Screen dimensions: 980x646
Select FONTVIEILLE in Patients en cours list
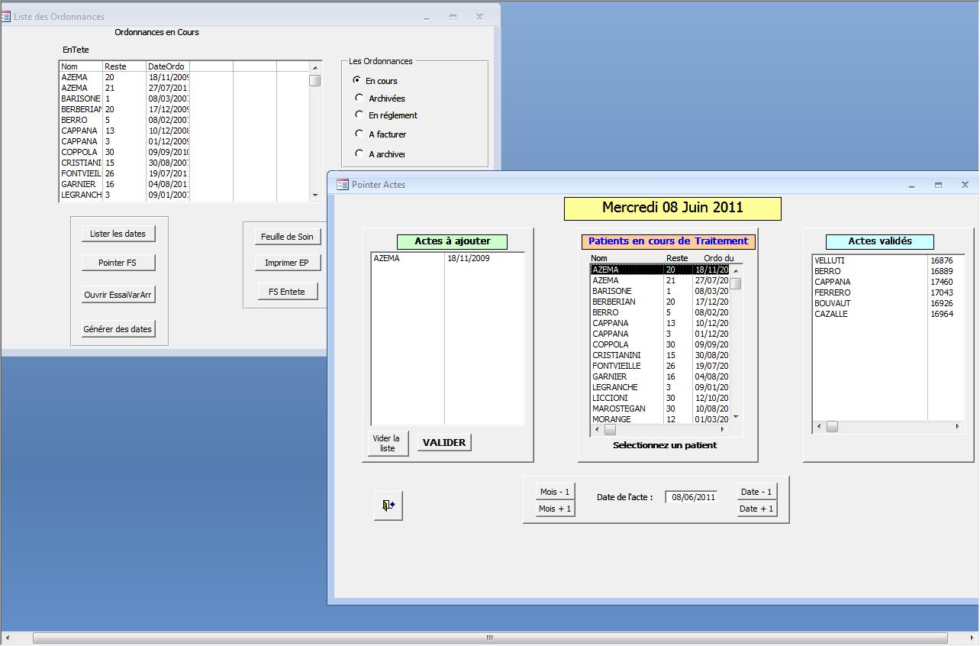(x=659, y=366)
